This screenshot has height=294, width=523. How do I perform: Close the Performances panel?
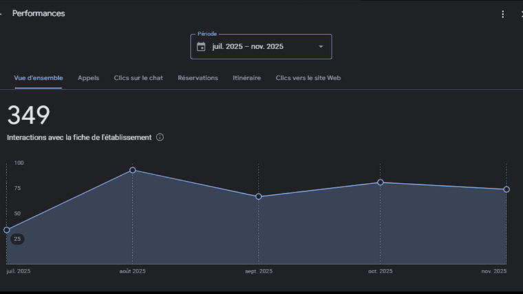pos(521,14)
